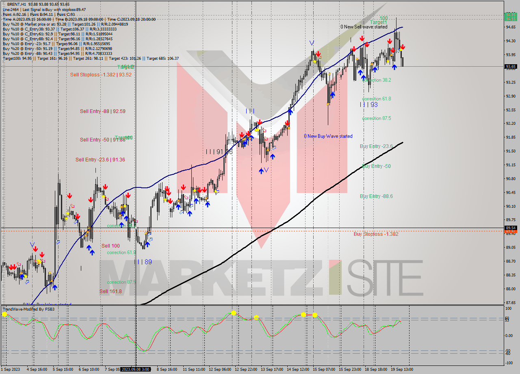Viewport: 520px width, 374px height.
Task: Click the 94.65 price axis label
Action: [511, 27]
